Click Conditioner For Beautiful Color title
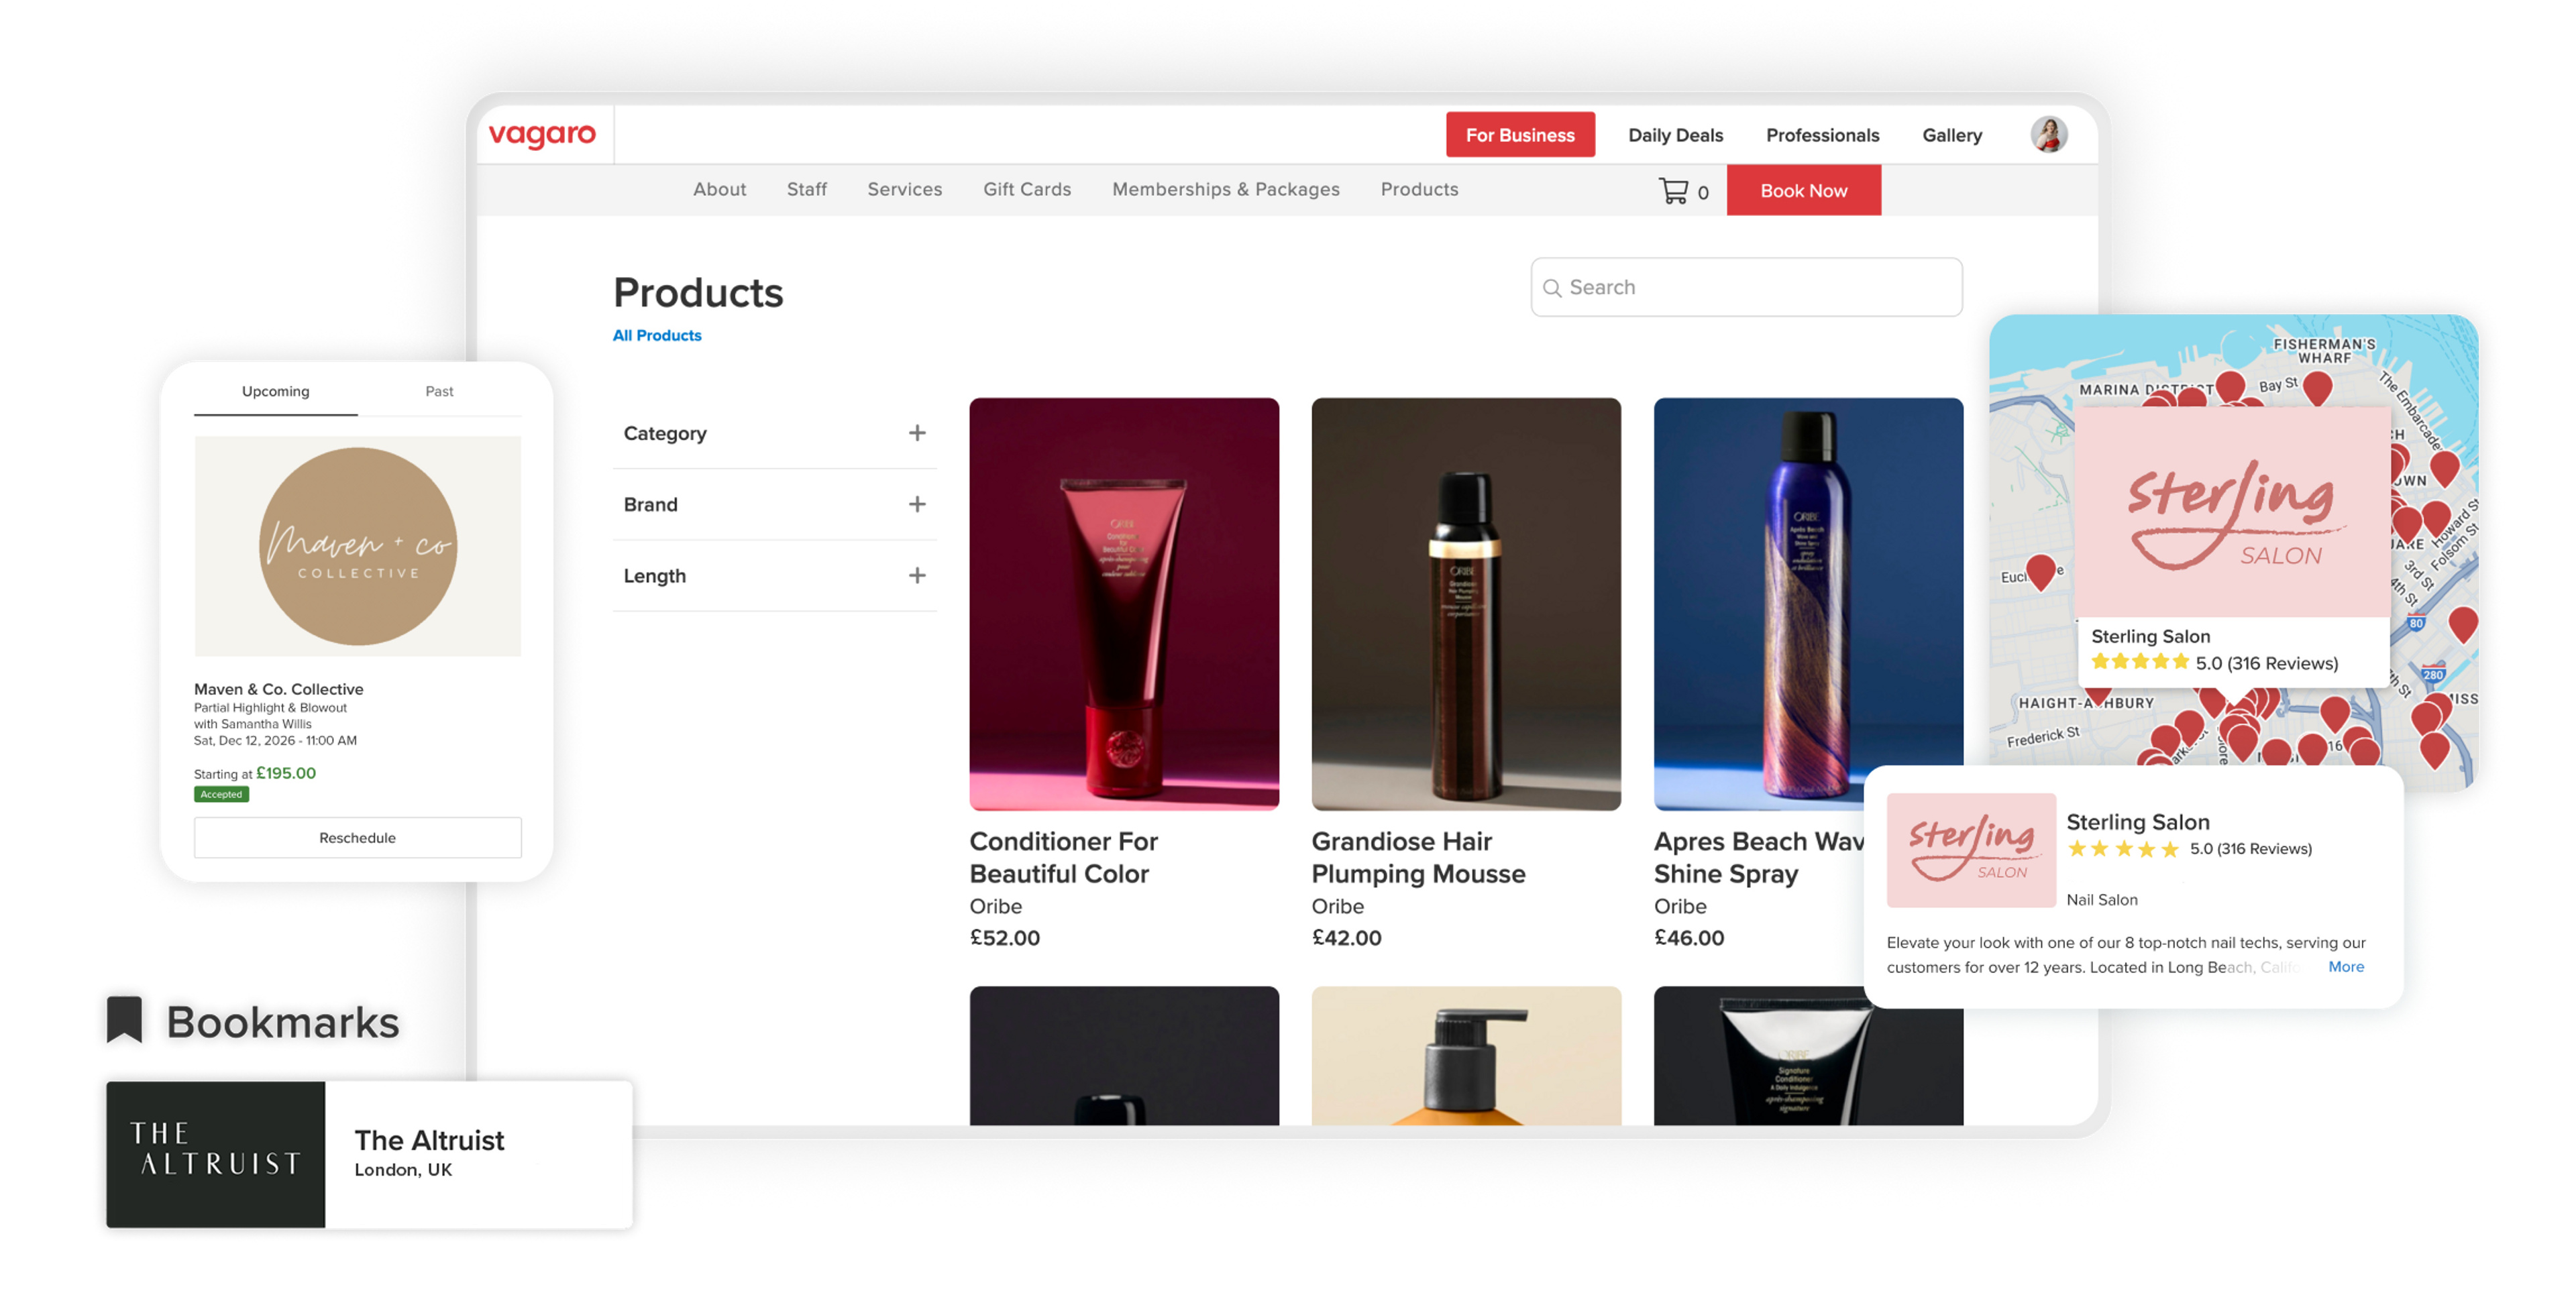This screenshot has height=1303, width=2576. coord(1063,857)
